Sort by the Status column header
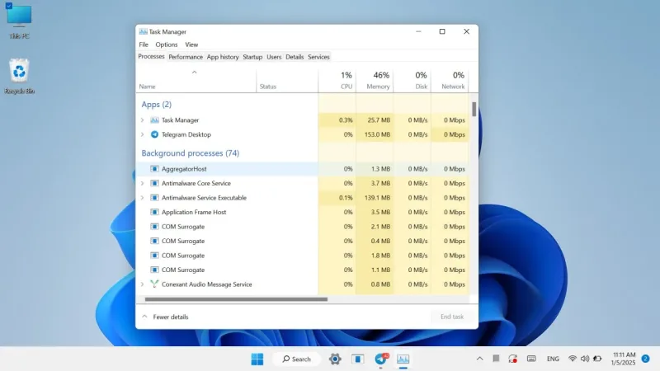Screen dimensions: 660x371 pos(287,81)
